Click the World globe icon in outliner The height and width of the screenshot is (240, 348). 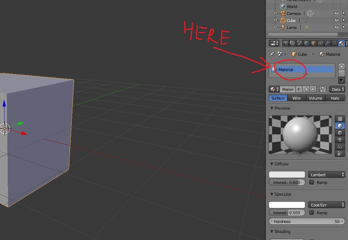[x=283, y=6]
